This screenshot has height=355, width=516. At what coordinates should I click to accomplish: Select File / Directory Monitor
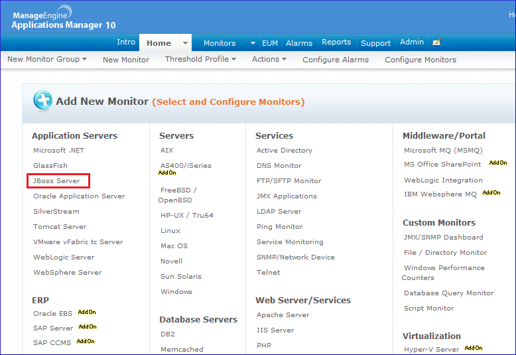pyautogui.click(x=446, y=253)
